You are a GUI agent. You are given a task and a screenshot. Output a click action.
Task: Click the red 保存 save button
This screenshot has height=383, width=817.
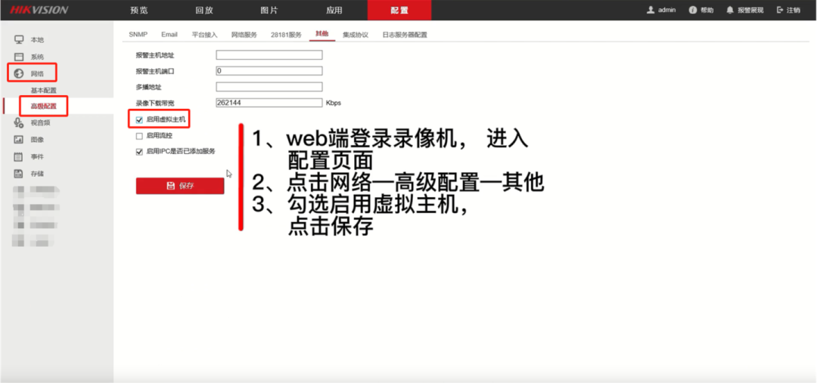180,186
